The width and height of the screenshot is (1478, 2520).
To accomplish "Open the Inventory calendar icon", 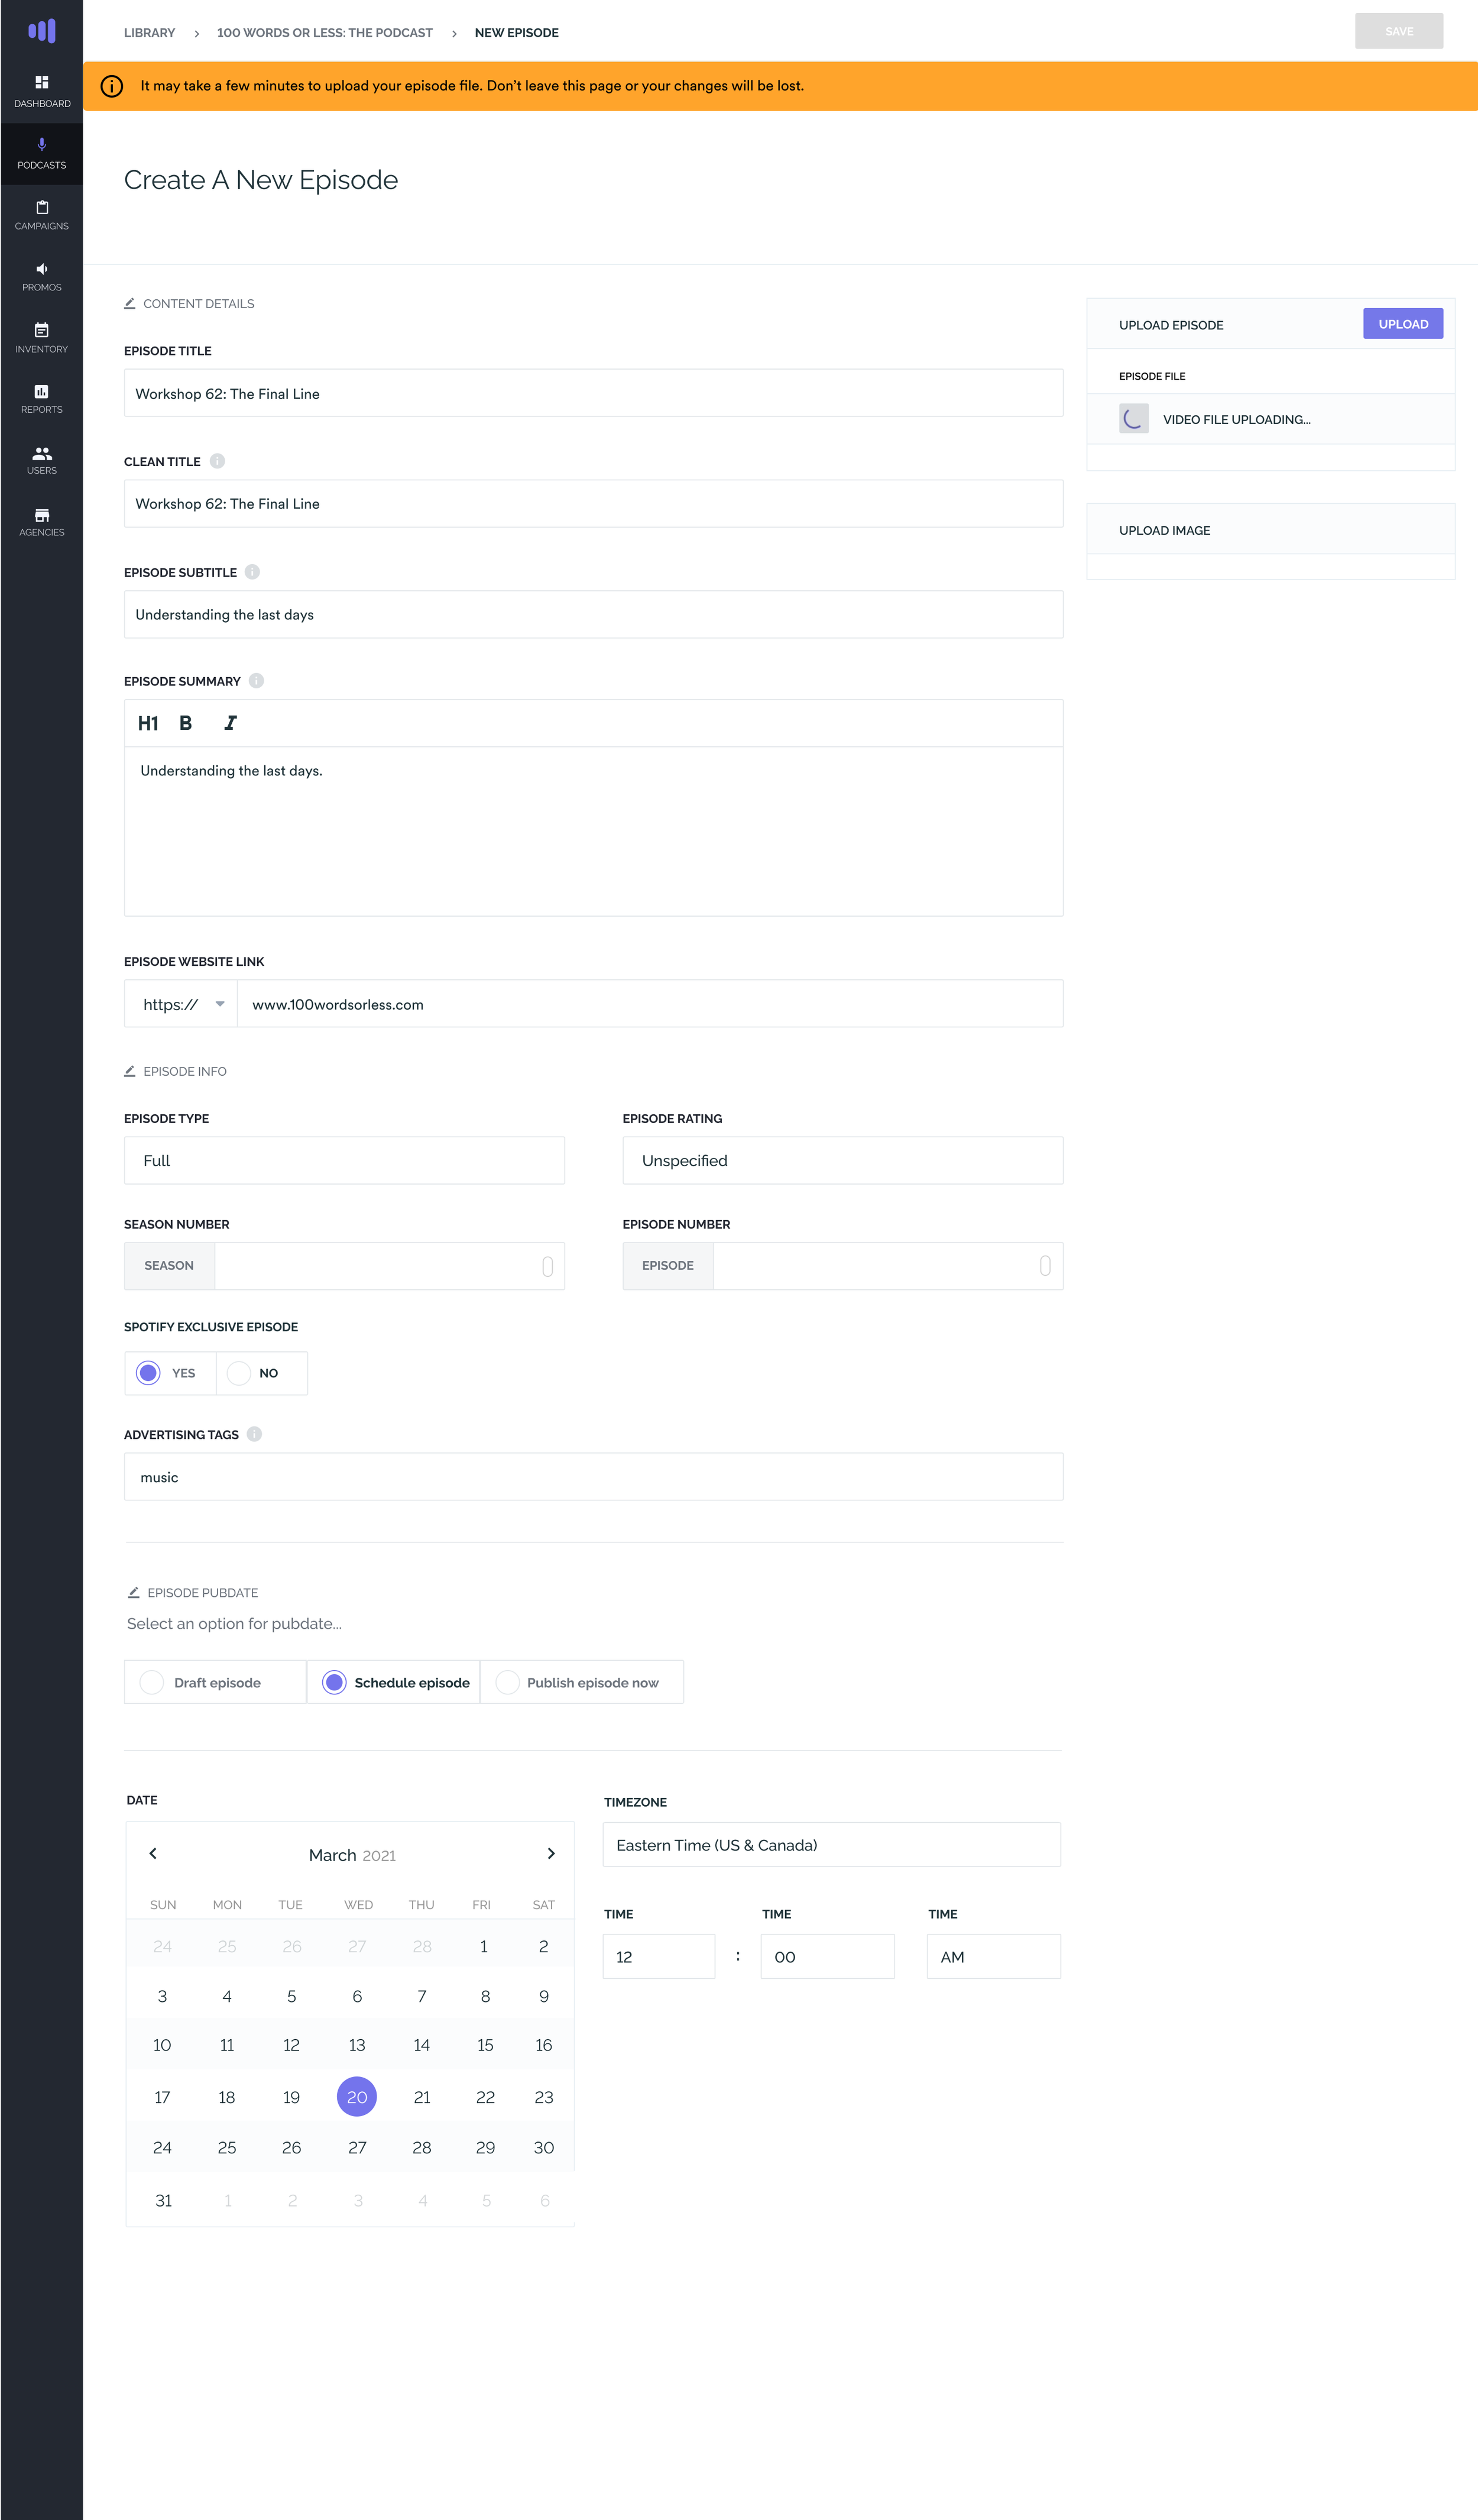I will pyautogui.click(x=42, y=330).
